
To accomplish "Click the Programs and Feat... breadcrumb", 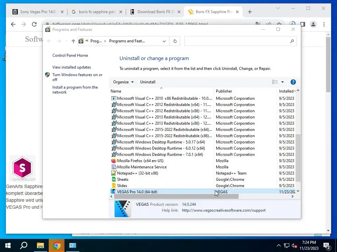I will [127, 41].
